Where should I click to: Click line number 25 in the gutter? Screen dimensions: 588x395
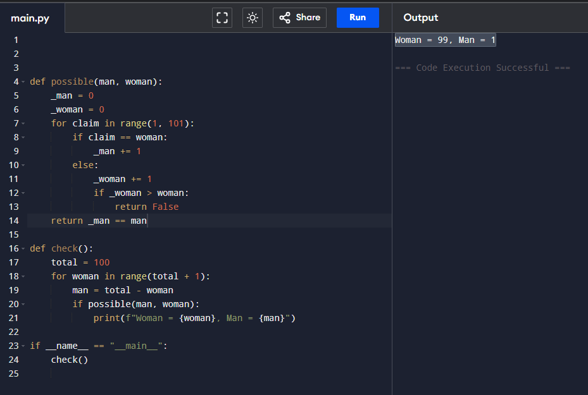[x=14, y=374]
